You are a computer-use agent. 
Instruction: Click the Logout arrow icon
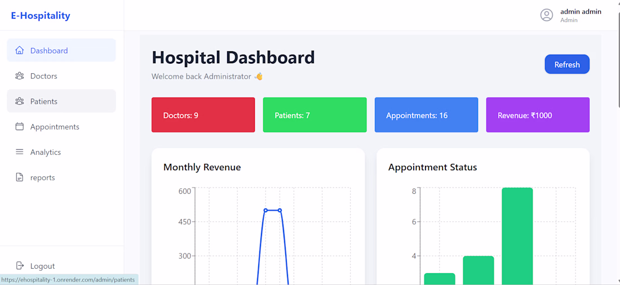[19, 266]
